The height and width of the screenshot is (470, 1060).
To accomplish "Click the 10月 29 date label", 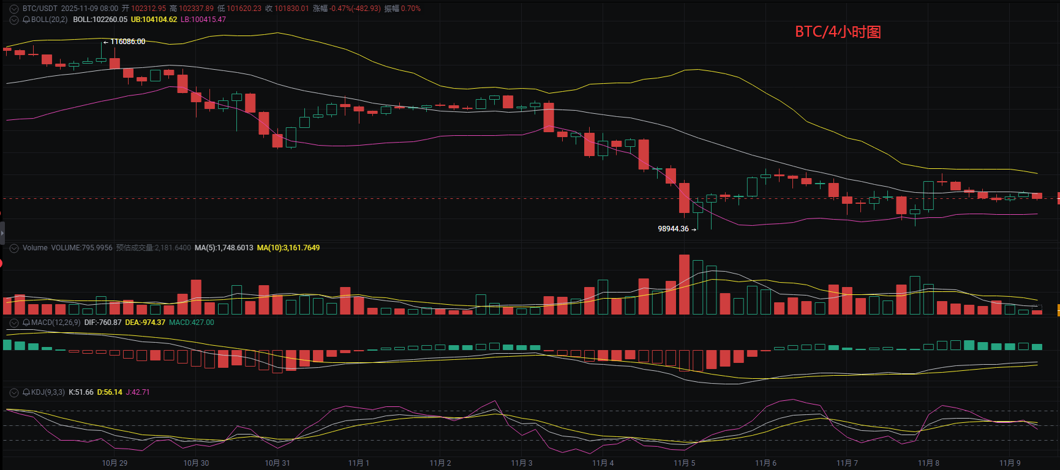I will [x=115, y=463].
